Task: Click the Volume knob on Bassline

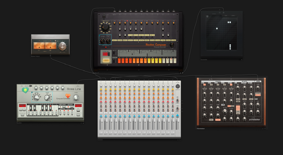Action: tap(76, 98)
